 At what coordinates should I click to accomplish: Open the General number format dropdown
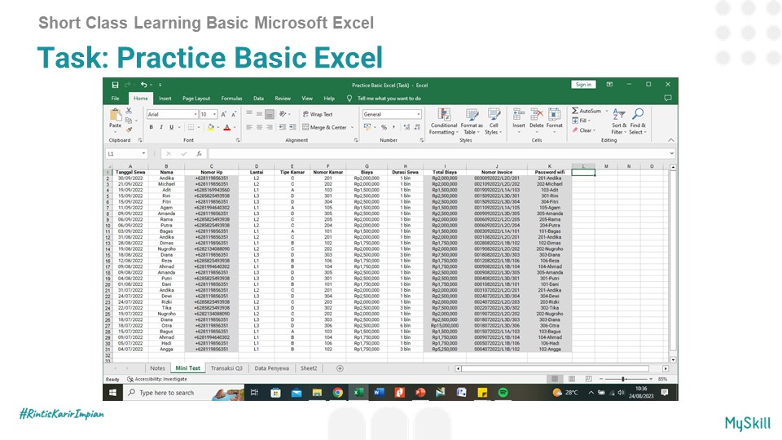pyautogui.click(x=419, y=114)
